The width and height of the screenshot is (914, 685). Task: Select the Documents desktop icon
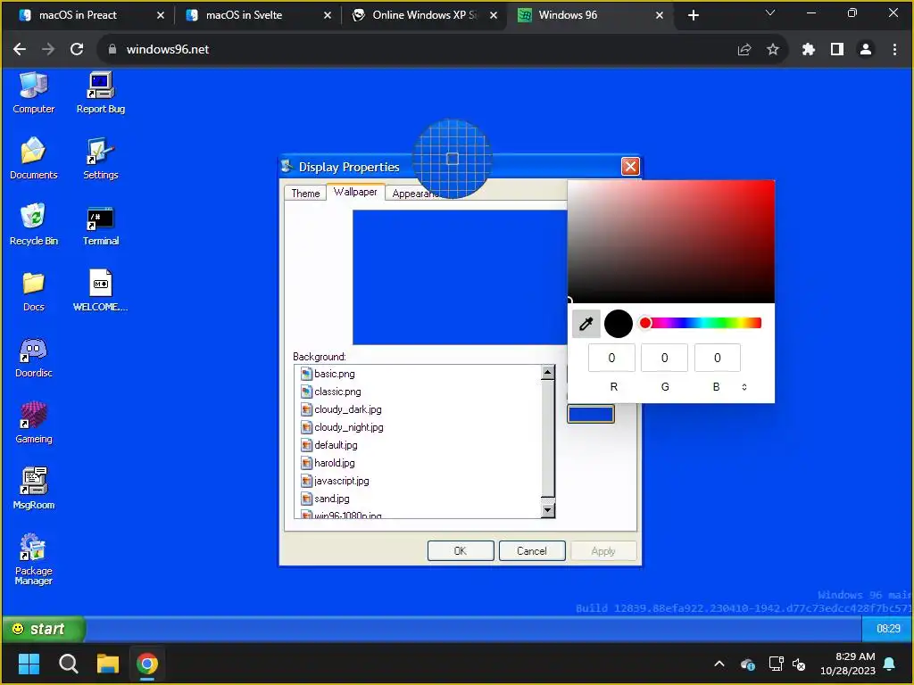point(33,159)
